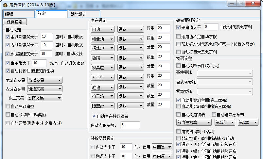Enable 自动选最高章节 checkbox
The height and width of the screenshot is (159, 263).
coord(214,115)
